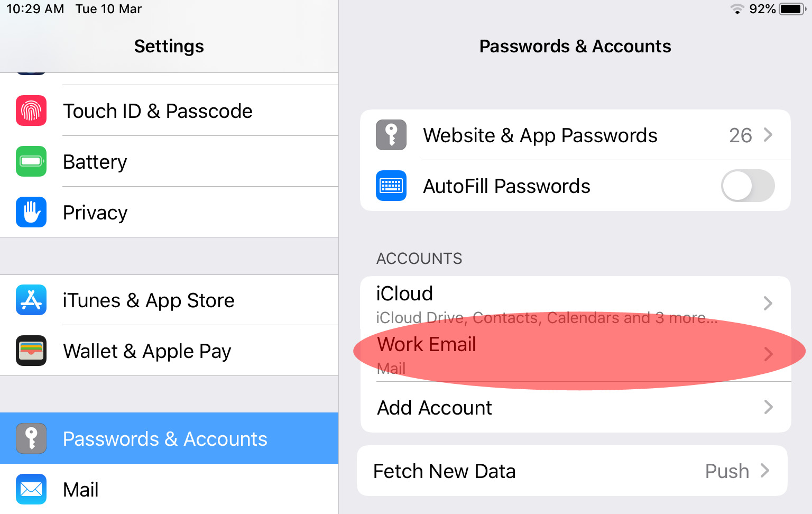Screen dimensions: 812x514
Task: Tap the green Battery icon
Action: click(x=31, y=161)
